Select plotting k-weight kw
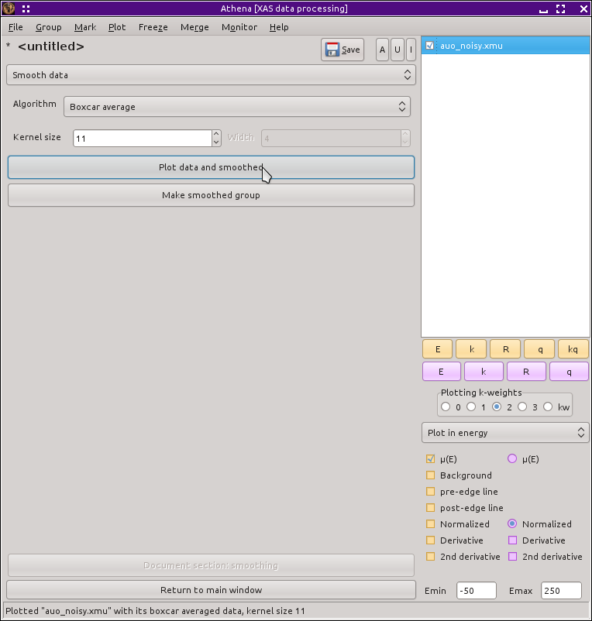 pyautogui.click(x=548, y=407)
